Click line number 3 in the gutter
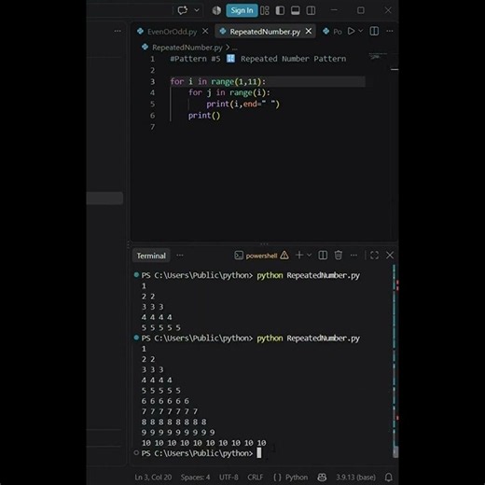The width and height of the screenshot is (485, 485). click(153, 81)
